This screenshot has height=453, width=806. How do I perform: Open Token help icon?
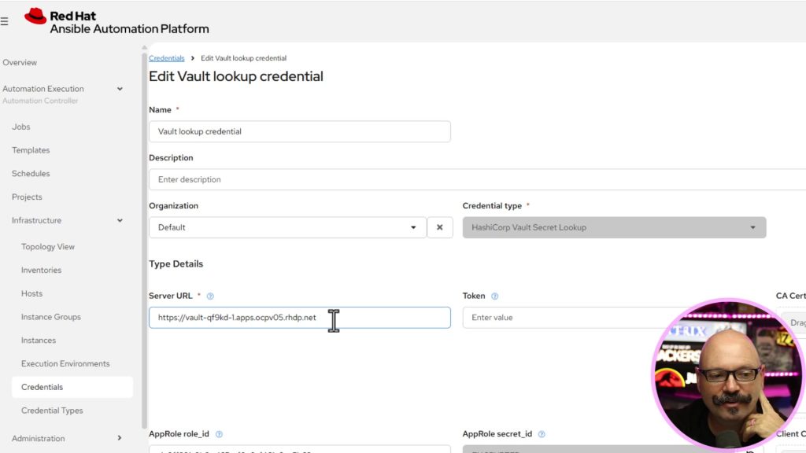click(494, 296)
